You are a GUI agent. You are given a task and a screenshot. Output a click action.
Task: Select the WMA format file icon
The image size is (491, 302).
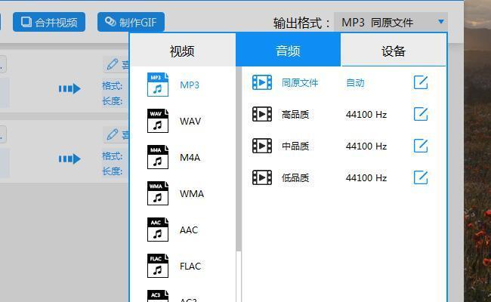(158, 193)
